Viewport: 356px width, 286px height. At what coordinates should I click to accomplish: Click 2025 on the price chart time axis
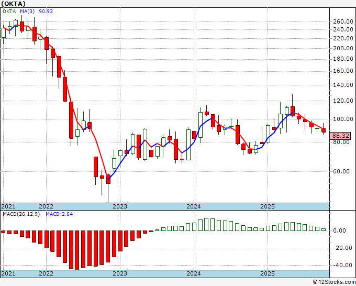click(x=268, y=206)
